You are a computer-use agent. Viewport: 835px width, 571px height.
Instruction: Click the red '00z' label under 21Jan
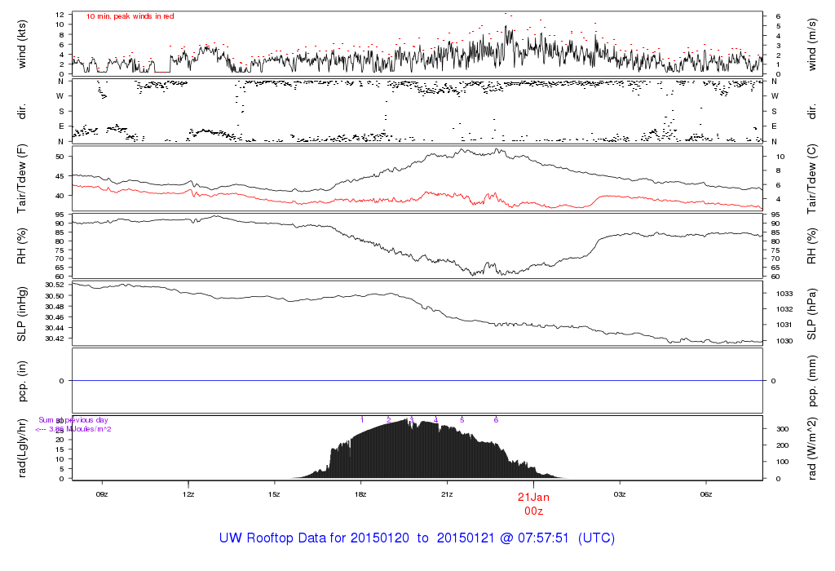tap(533, 511)
